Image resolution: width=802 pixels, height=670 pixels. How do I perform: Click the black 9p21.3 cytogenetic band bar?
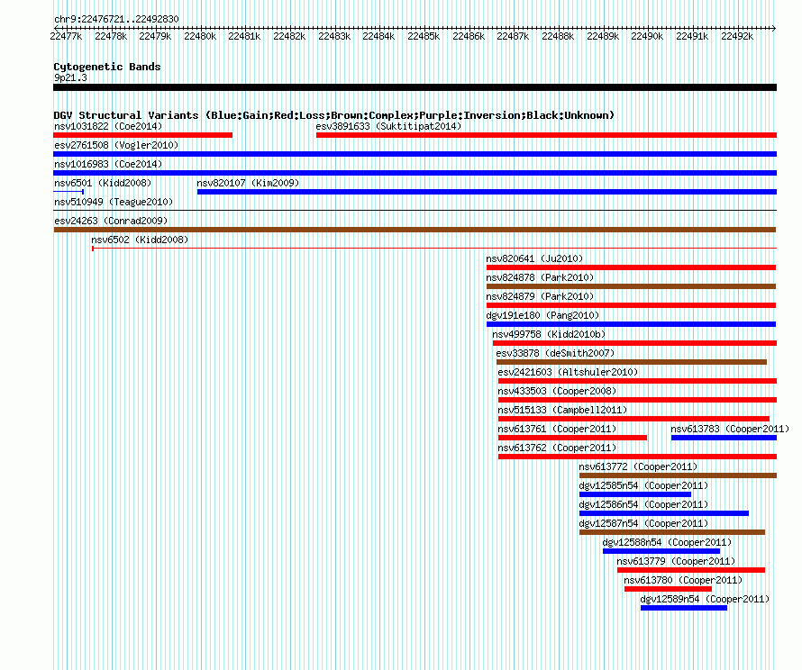[x=415, y=87]
